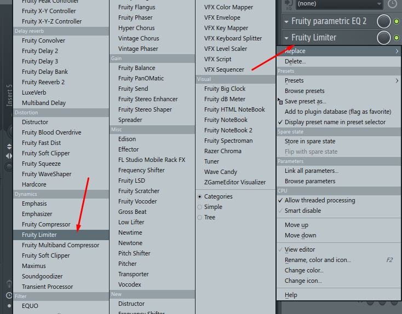The height and width of the screenshot is (314, 402).
Task: Expand the Replace submenu
Action: coord(338,51)
